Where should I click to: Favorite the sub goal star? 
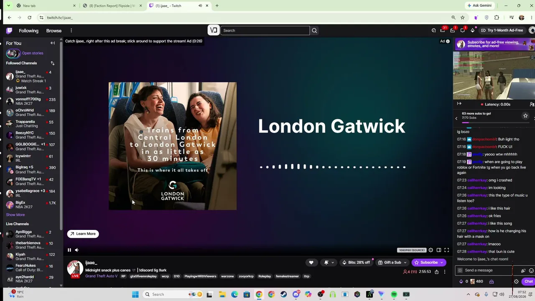525,116
